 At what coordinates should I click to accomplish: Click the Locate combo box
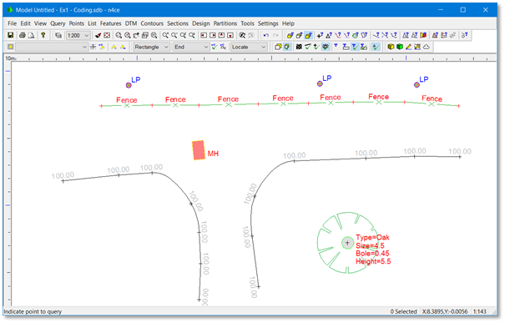(249, 47)
